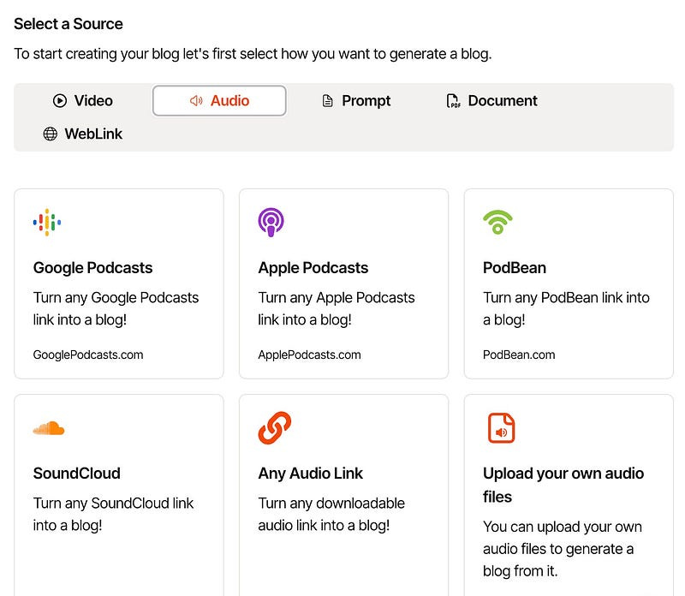Click the Video play circle icon
Image resolution: width=685 pixels, height=596 pixels.
coord(60,100)
